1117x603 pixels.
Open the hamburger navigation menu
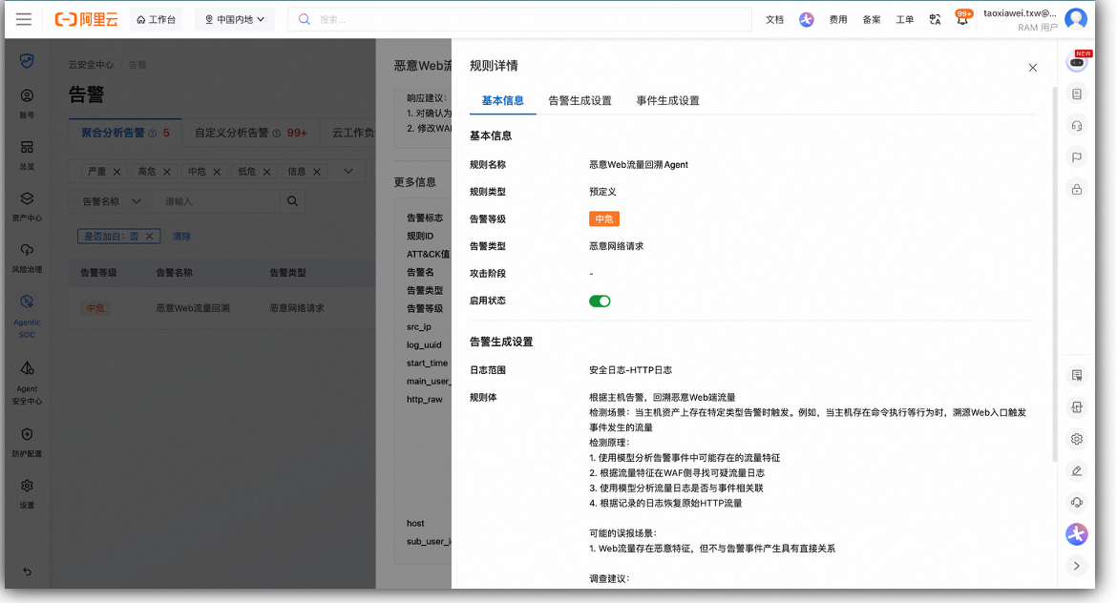pos(24,19)
